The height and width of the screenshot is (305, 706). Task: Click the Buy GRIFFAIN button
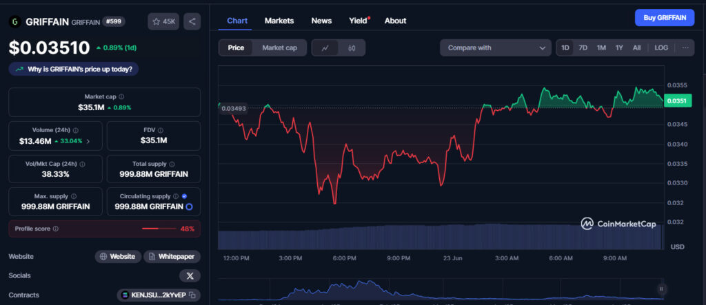pyautogui.click(x=665, y=18)
